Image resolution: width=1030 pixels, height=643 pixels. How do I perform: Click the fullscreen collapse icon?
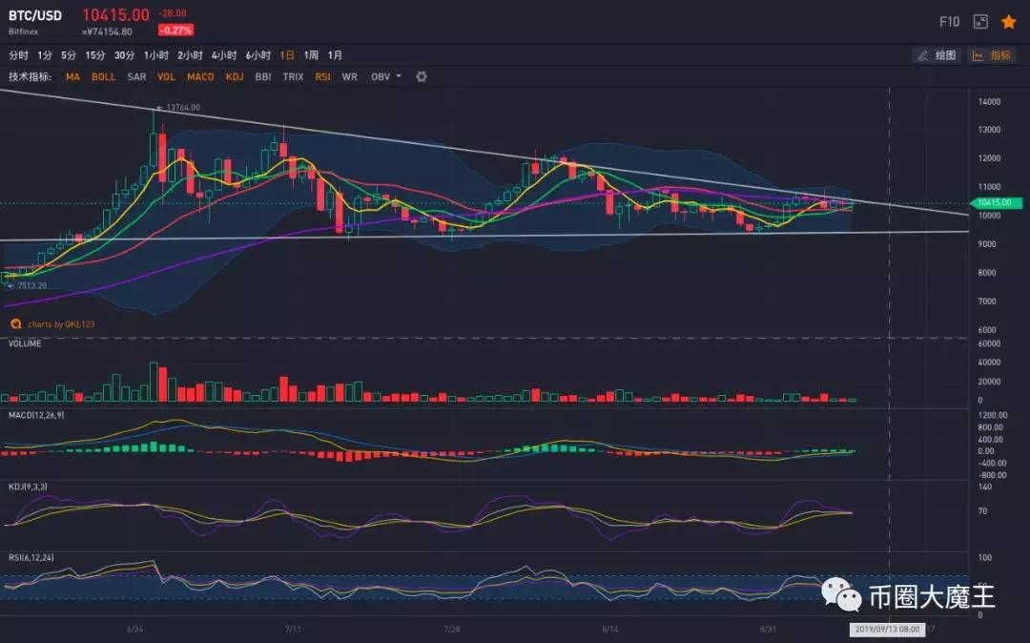(x=979, y=21)
